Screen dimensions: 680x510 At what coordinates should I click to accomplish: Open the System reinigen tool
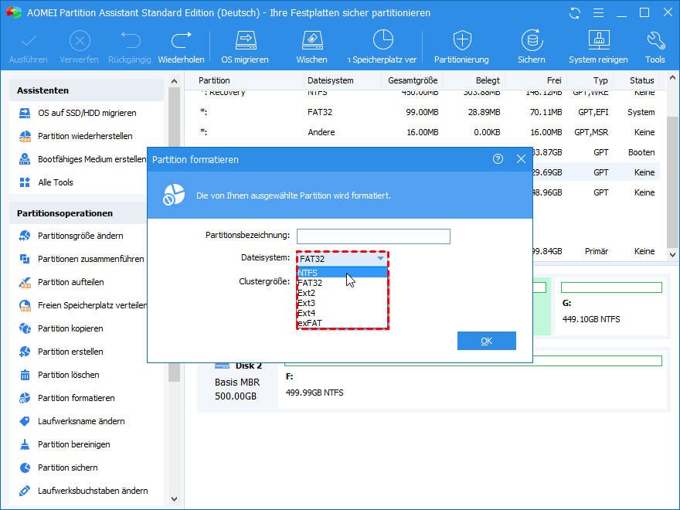pos(598,47)
